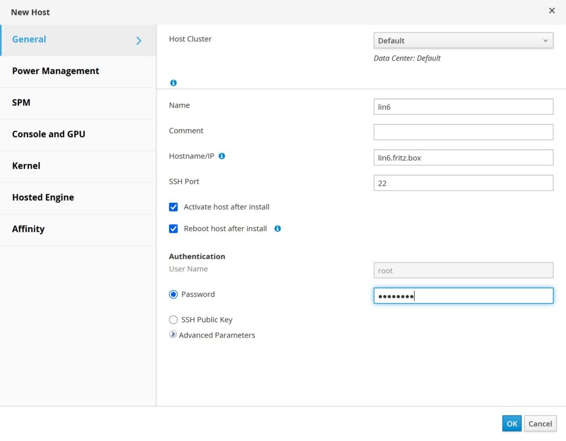The image size is (566, 441).
Task: Focus the Name field containing lin6
Action: coord(463,107)
